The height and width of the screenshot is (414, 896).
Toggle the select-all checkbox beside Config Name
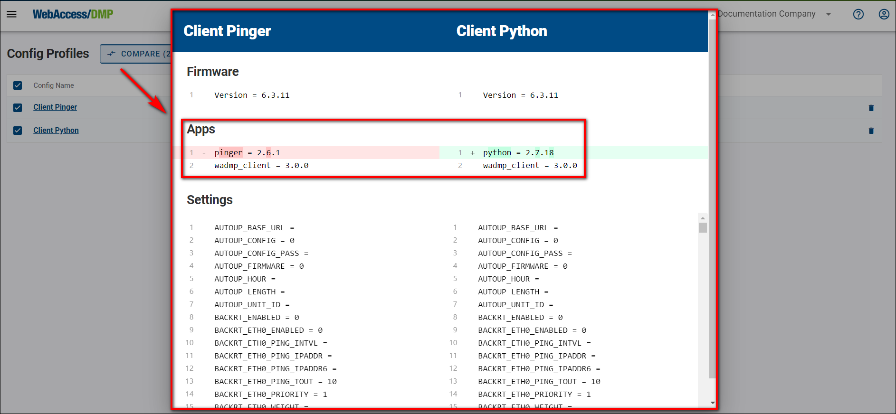pos(18,85)
